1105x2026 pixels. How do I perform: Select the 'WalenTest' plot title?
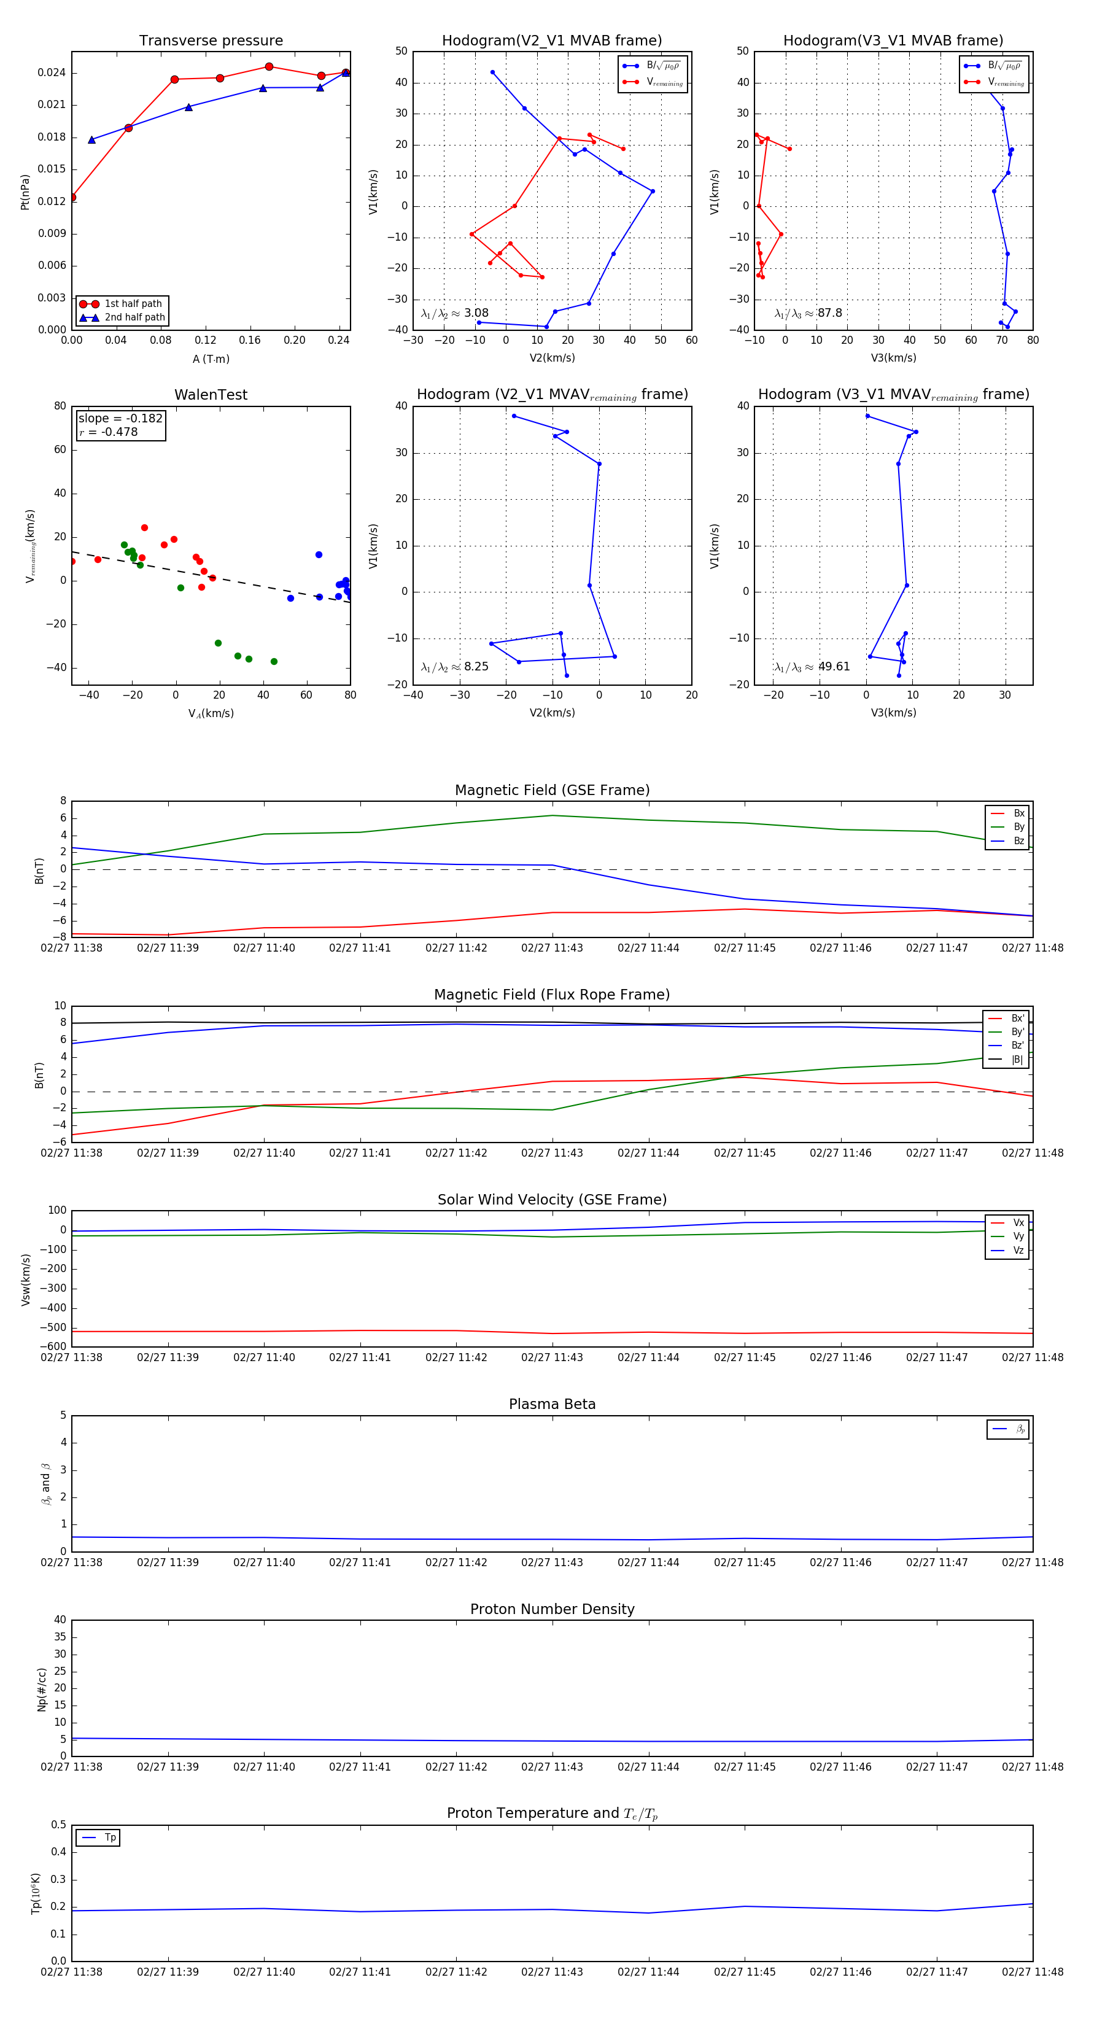point(211,395)
